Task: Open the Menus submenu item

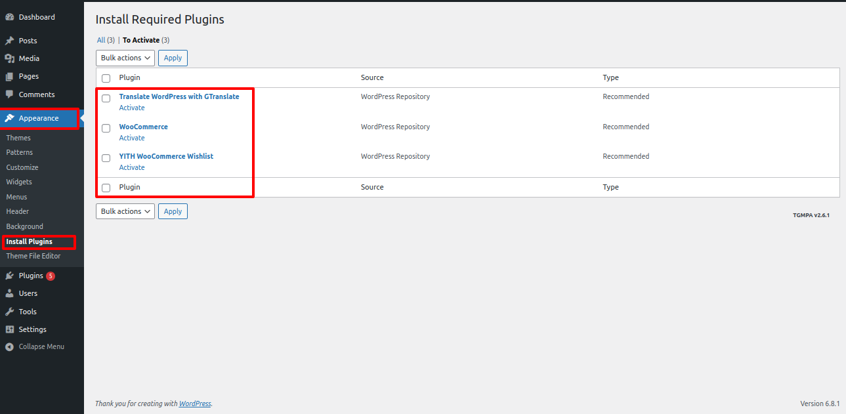Action: (16, 197)
